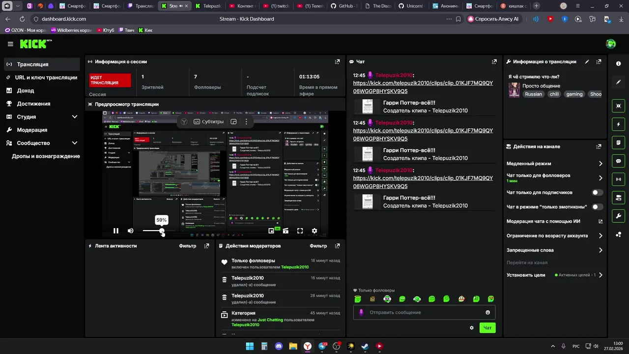Open preview player settings gear

pos(314,231)
